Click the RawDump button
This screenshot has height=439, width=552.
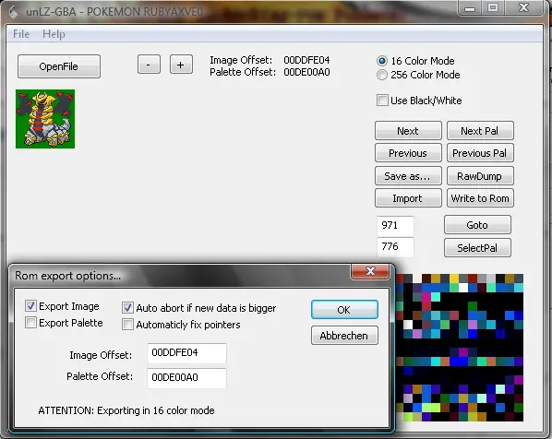[x=480, y=176]
